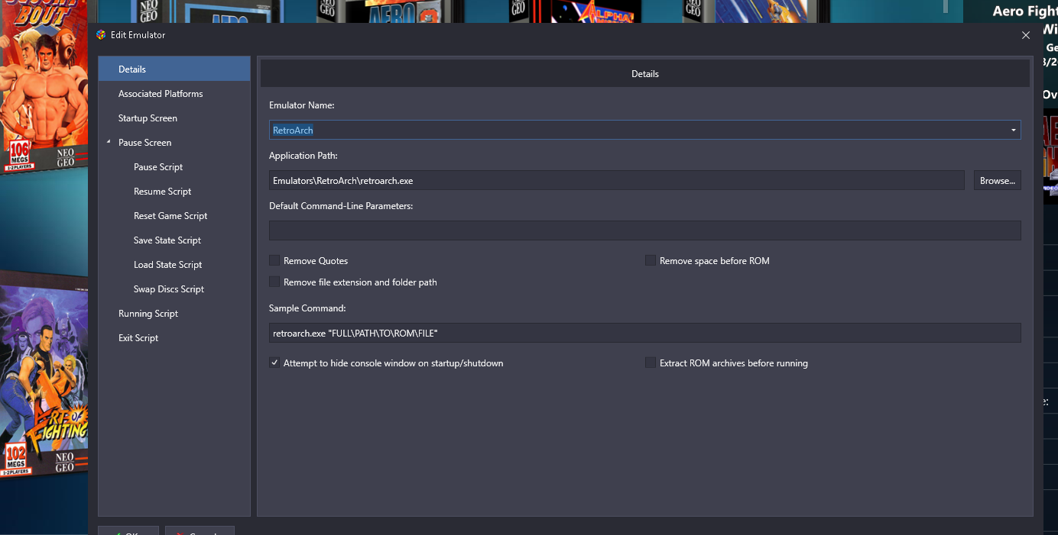Collapse the Pause Screen tree arrow
Screen dimensions: 1058x535
point(109,142)
